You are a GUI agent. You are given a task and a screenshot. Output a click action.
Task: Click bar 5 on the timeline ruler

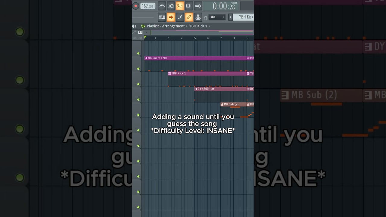point(195,38)
